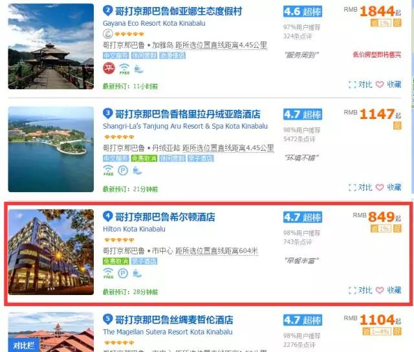Toggle 对比 compare for Gayana Eco Resort
Screen dimensions: 414x352
(x=360, y=85)
